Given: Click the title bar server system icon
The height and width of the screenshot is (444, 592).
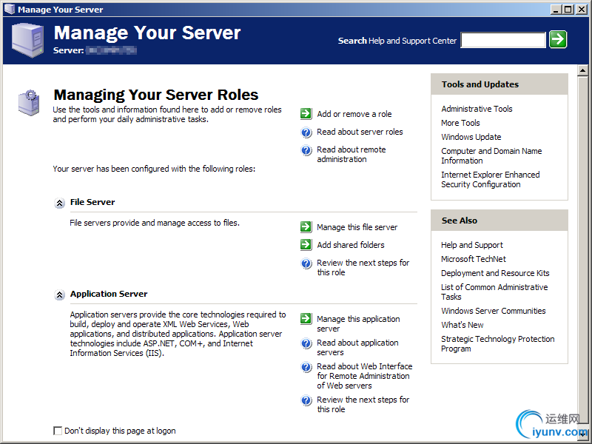Looking at the screenshot, I should (10, 9).
